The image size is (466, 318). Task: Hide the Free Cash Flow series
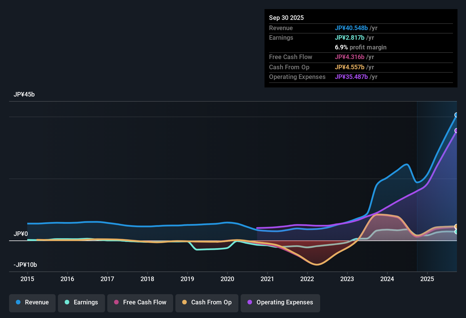point(140,302)
